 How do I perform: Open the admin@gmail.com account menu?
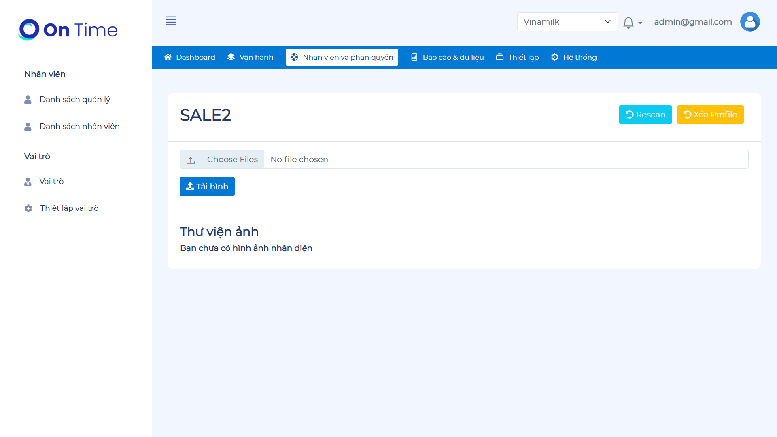693,22
